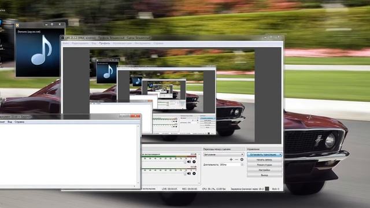Click the Controls panel header label

click(253, 149)
